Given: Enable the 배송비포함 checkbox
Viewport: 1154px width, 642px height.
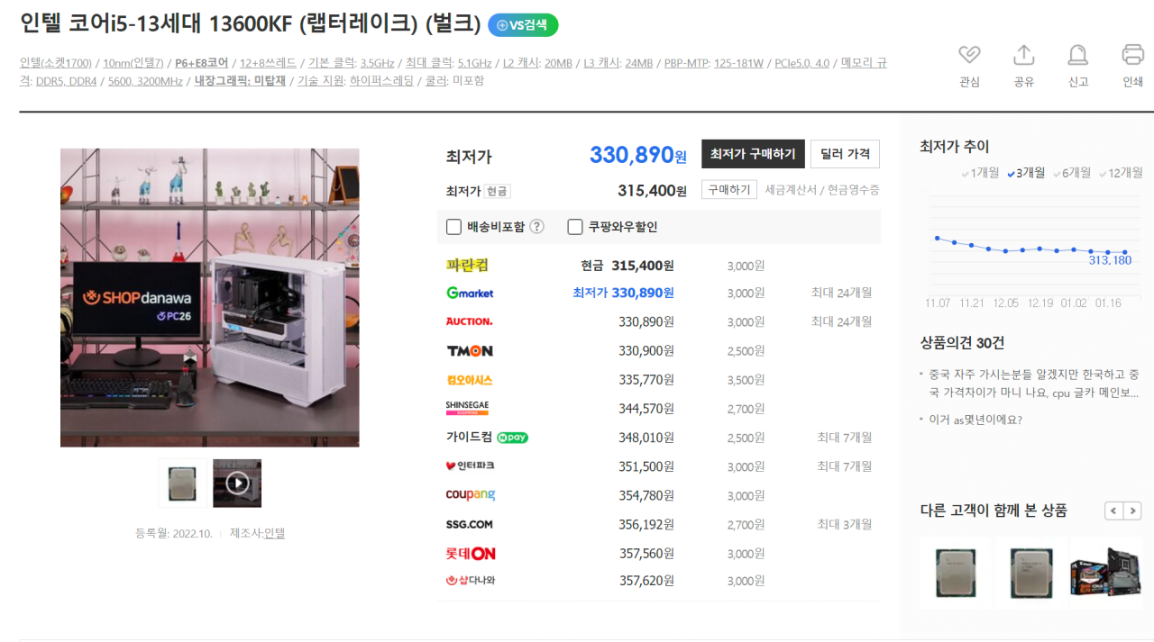Looking at the screenshot, I should click(x=454, y=227).
